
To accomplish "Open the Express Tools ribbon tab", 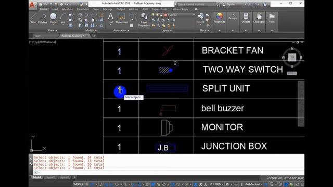I will [160, 9].
